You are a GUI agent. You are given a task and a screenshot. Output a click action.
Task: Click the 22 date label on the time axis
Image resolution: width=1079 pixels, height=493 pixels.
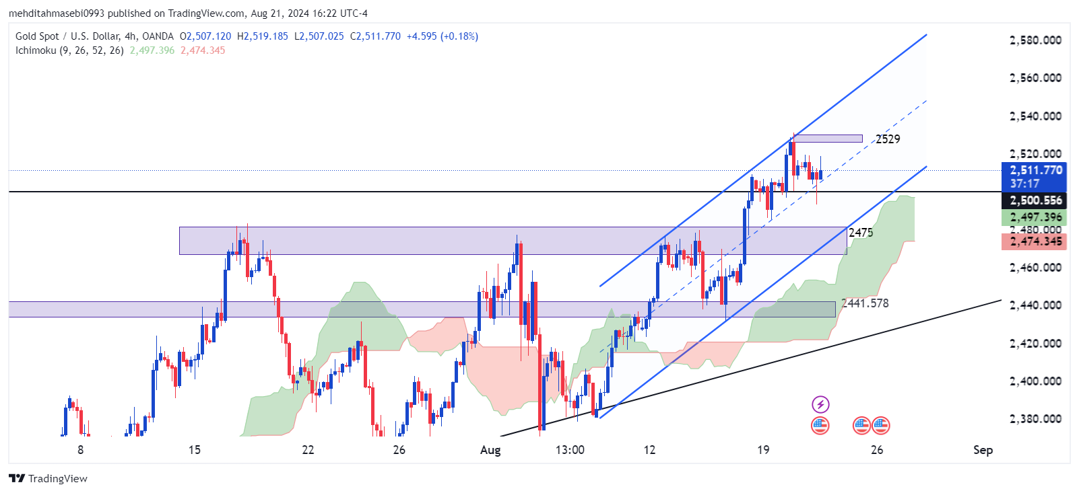(308, 450)
